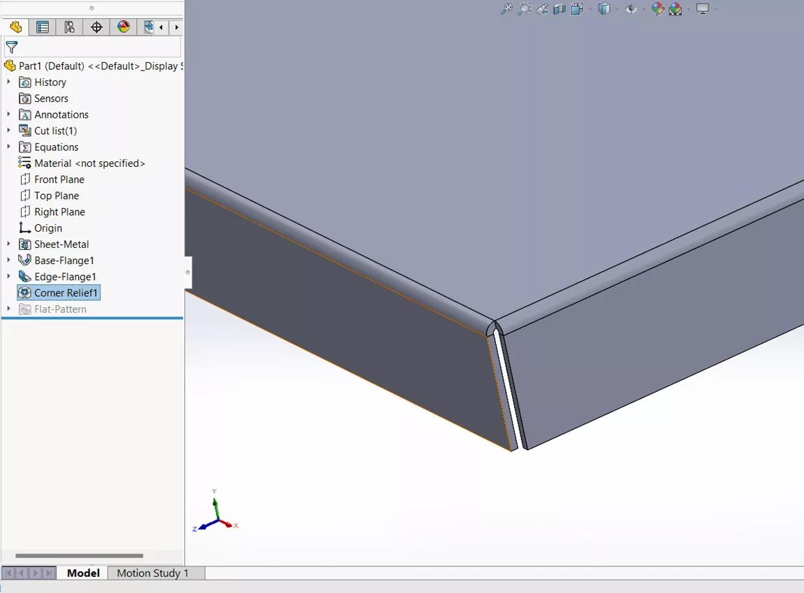Select the Cut list(1) item
804x593 pixels.
[x=47, y=131]
